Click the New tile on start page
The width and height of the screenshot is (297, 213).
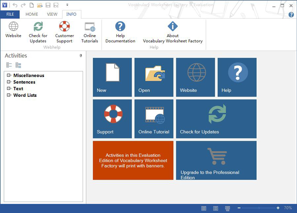[x=112, y=77]
